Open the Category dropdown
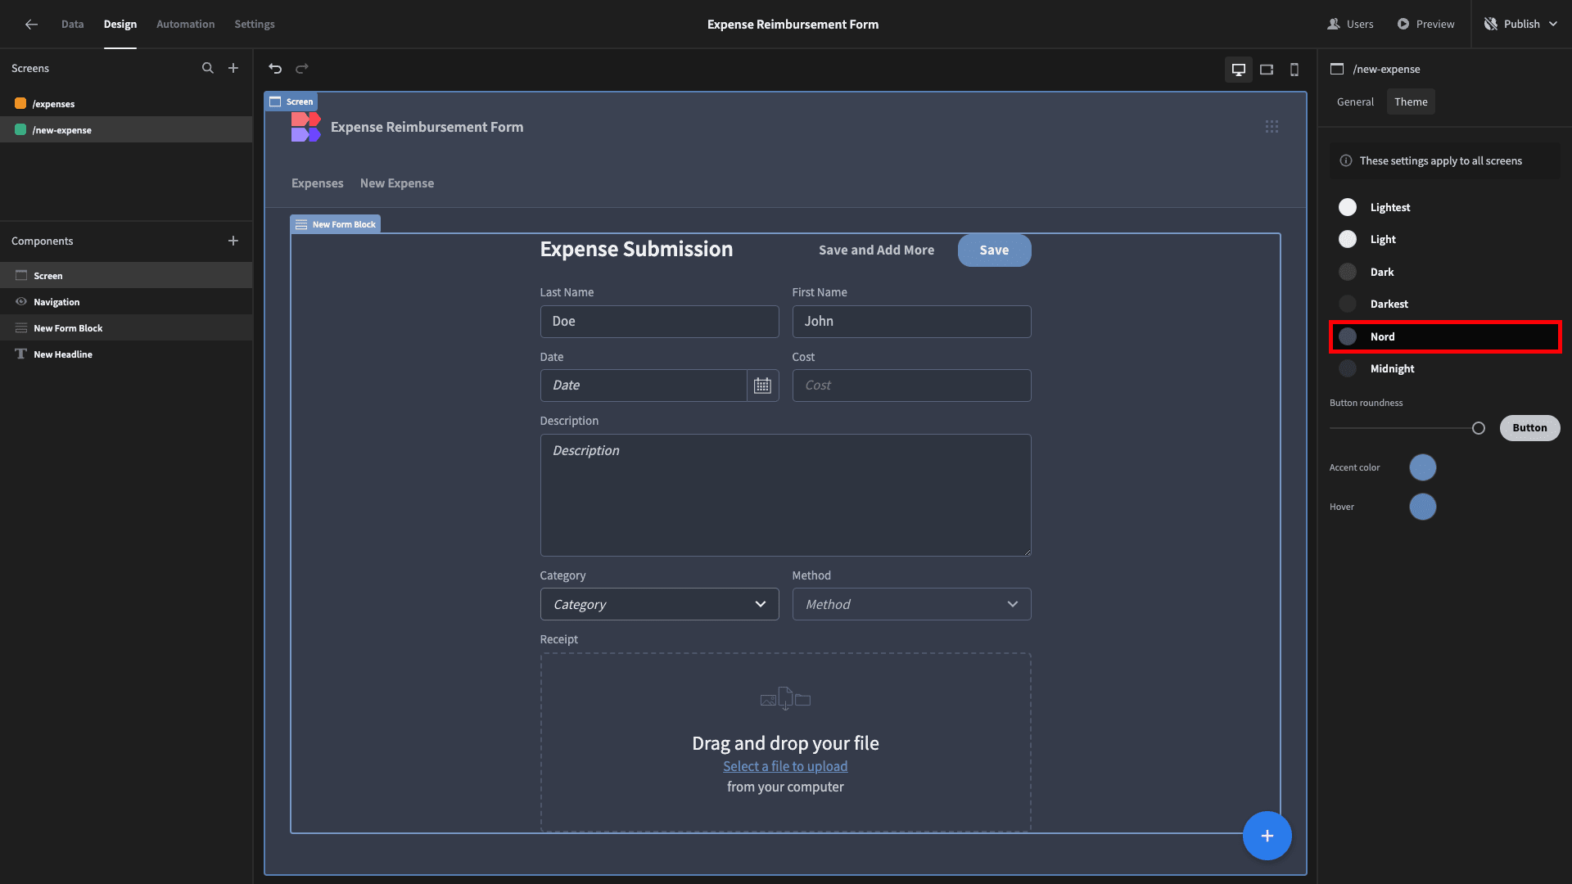The height and width of the screenshot is (884, 1572). (x=659, y=604)
